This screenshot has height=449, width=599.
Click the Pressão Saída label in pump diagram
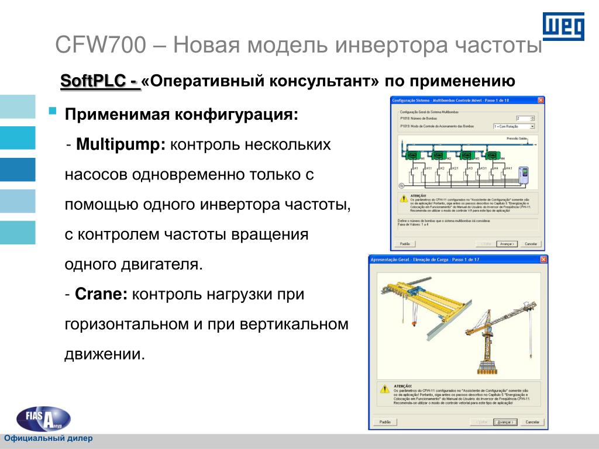tap(517, 139)
